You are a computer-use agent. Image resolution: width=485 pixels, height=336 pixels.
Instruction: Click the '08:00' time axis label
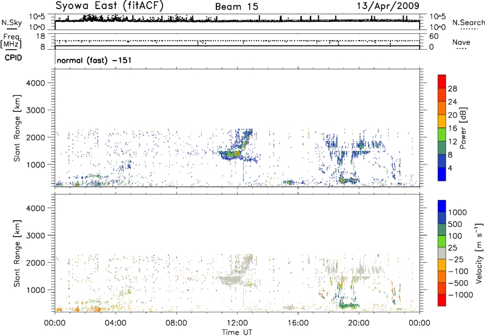(176, 323)
